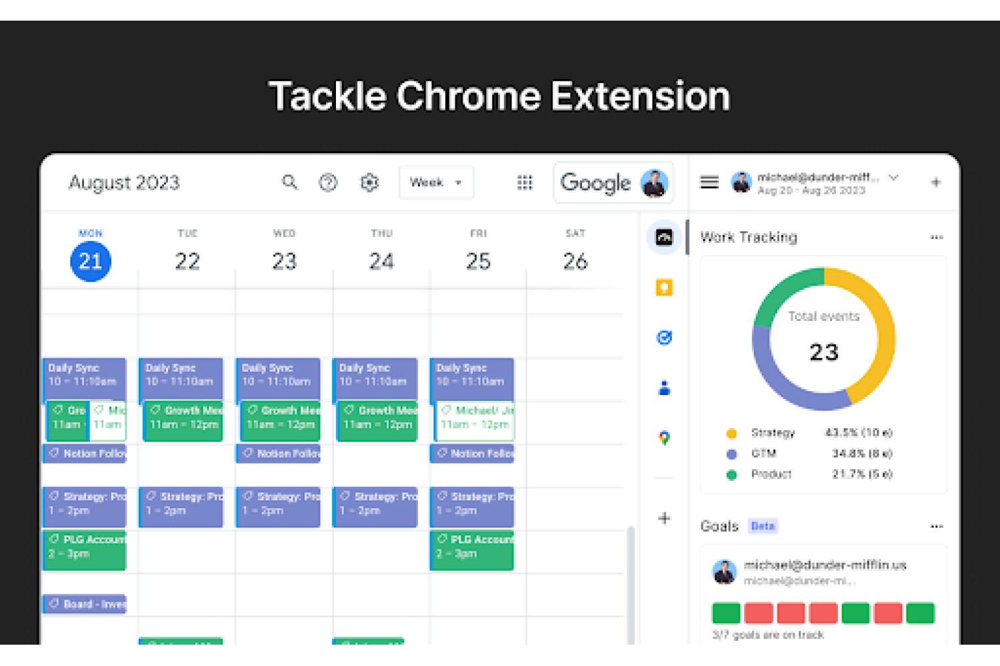Click the purple GTM legend dot
Viewport: 1000px width, 666px height.
731,454
